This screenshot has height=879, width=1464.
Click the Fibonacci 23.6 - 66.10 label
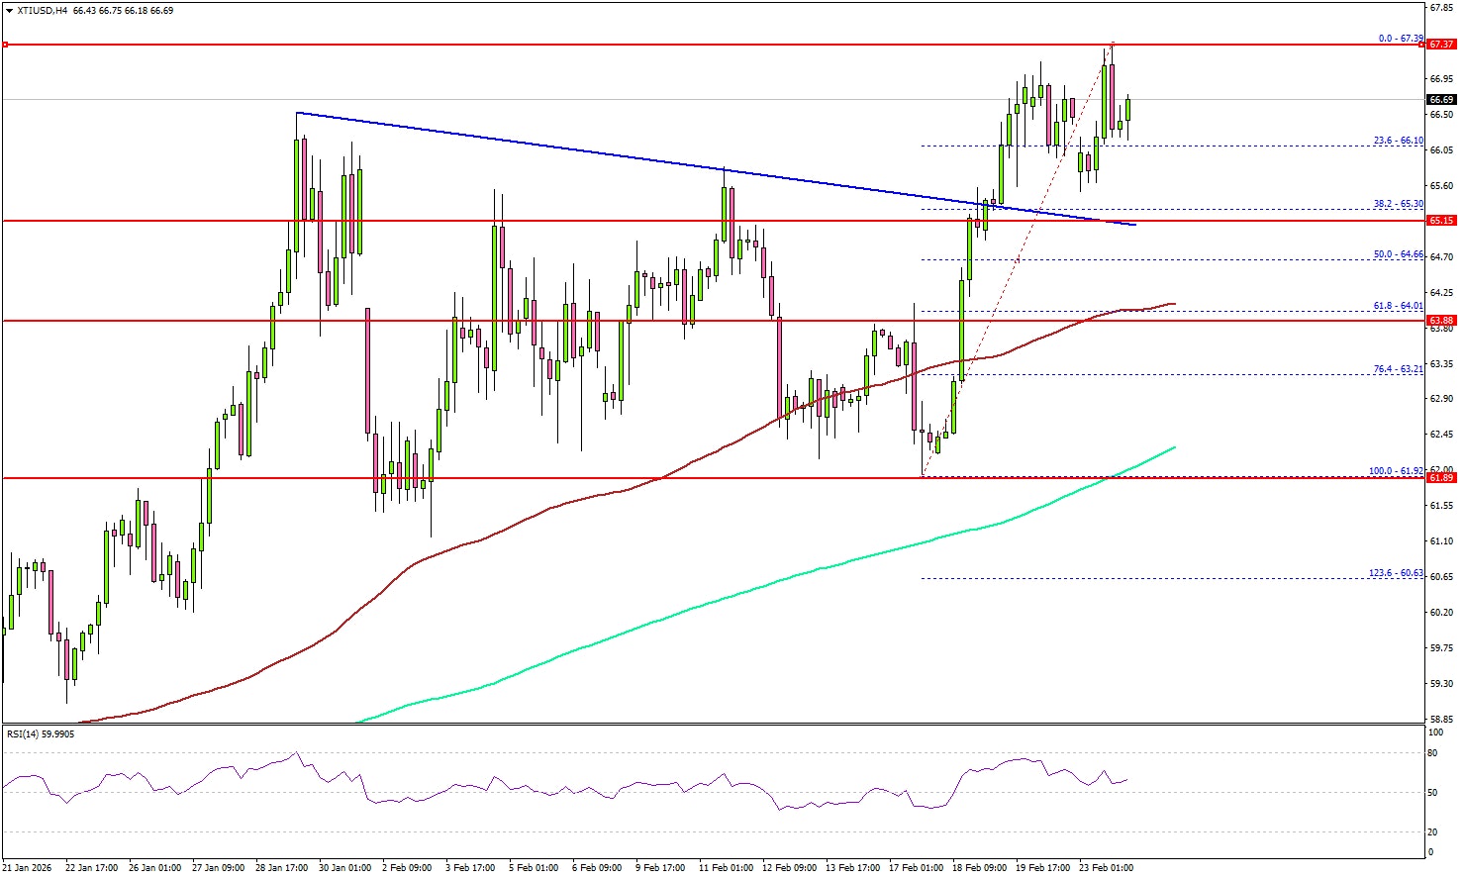[x=1399, y=141]
